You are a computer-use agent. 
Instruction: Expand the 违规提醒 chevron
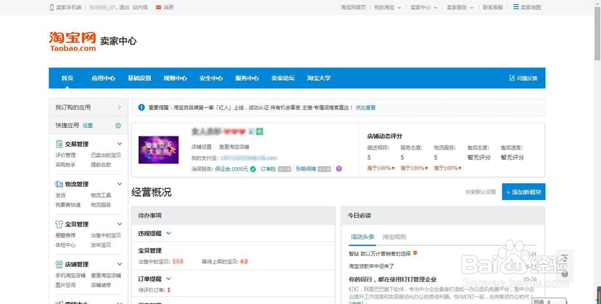pyautogui.click(x=168, y=233)
